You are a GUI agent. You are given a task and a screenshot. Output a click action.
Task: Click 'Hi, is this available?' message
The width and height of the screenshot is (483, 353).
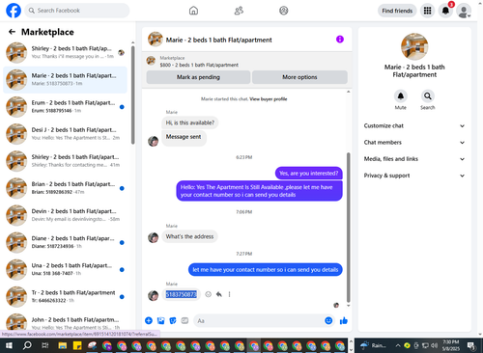click(190, 122)
